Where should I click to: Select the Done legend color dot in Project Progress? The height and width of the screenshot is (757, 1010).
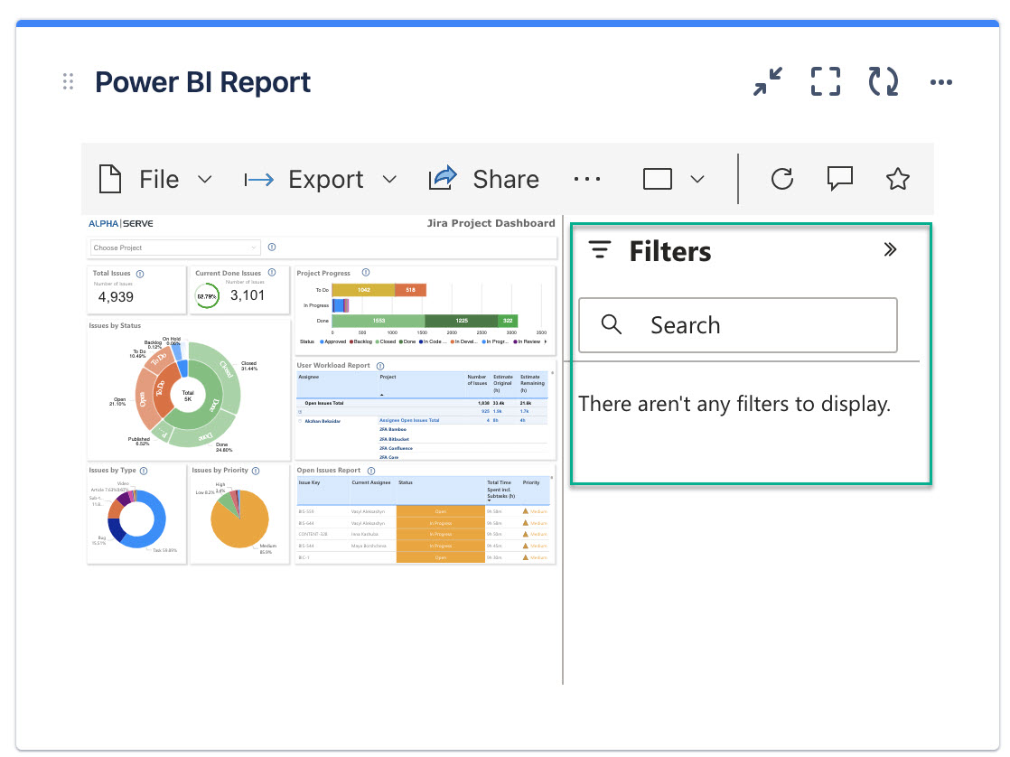[x=399, y=342]
